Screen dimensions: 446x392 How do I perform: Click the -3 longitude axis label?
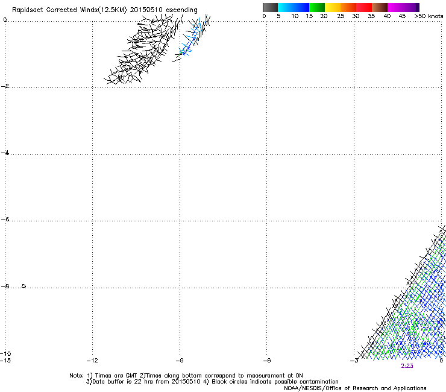354,361
